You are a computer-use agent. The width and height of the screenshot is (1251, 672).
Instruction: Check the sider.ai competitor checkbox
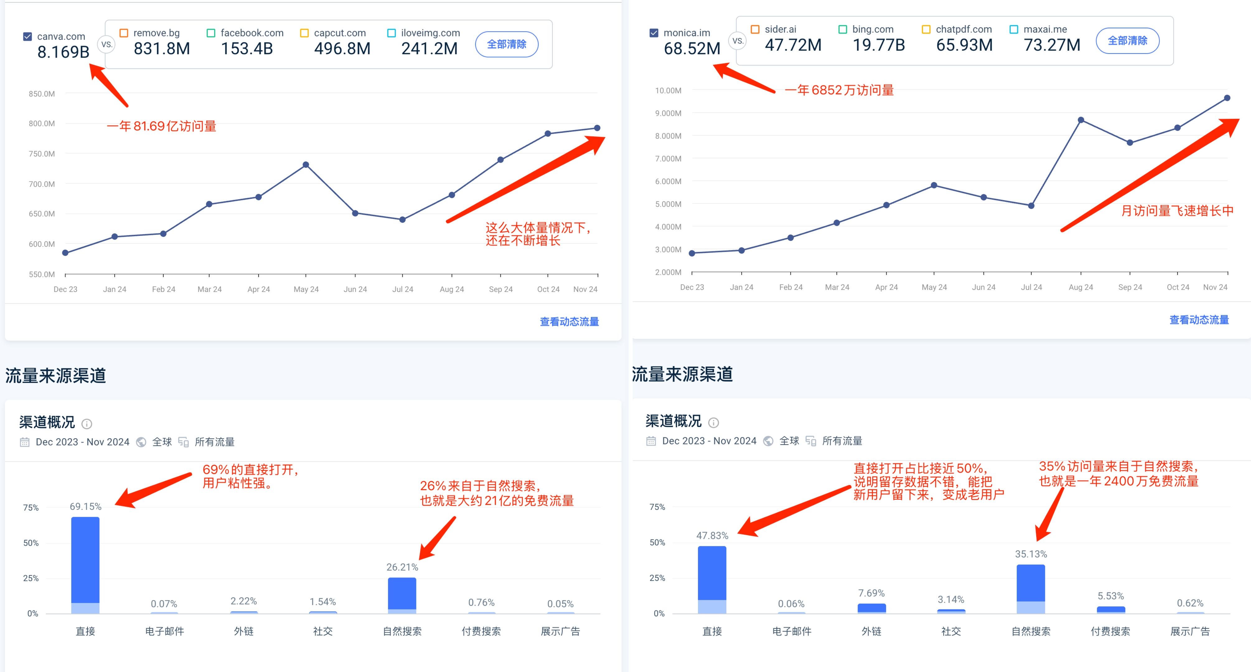(x=755, y=30)
